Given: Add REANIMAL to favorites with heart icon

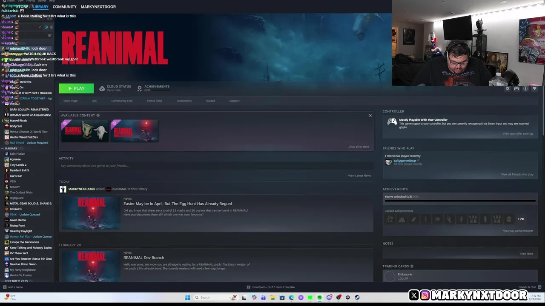Looking at the screenshot, I should [534, 88].
